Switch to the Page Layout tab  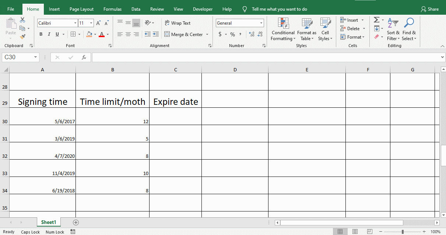[x=81, y=9]
